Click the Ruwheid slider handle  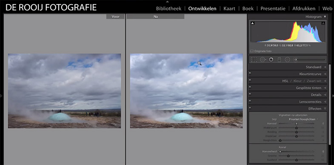[x=296, y=160]
